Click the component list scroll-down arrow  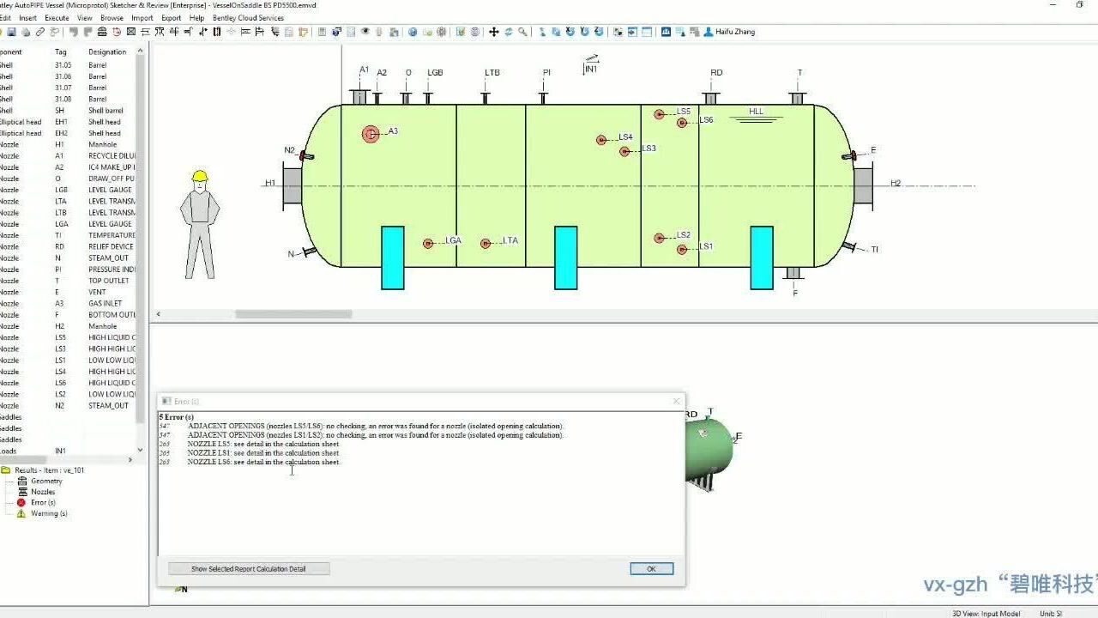pyautogui.click(x=142, y=449)
